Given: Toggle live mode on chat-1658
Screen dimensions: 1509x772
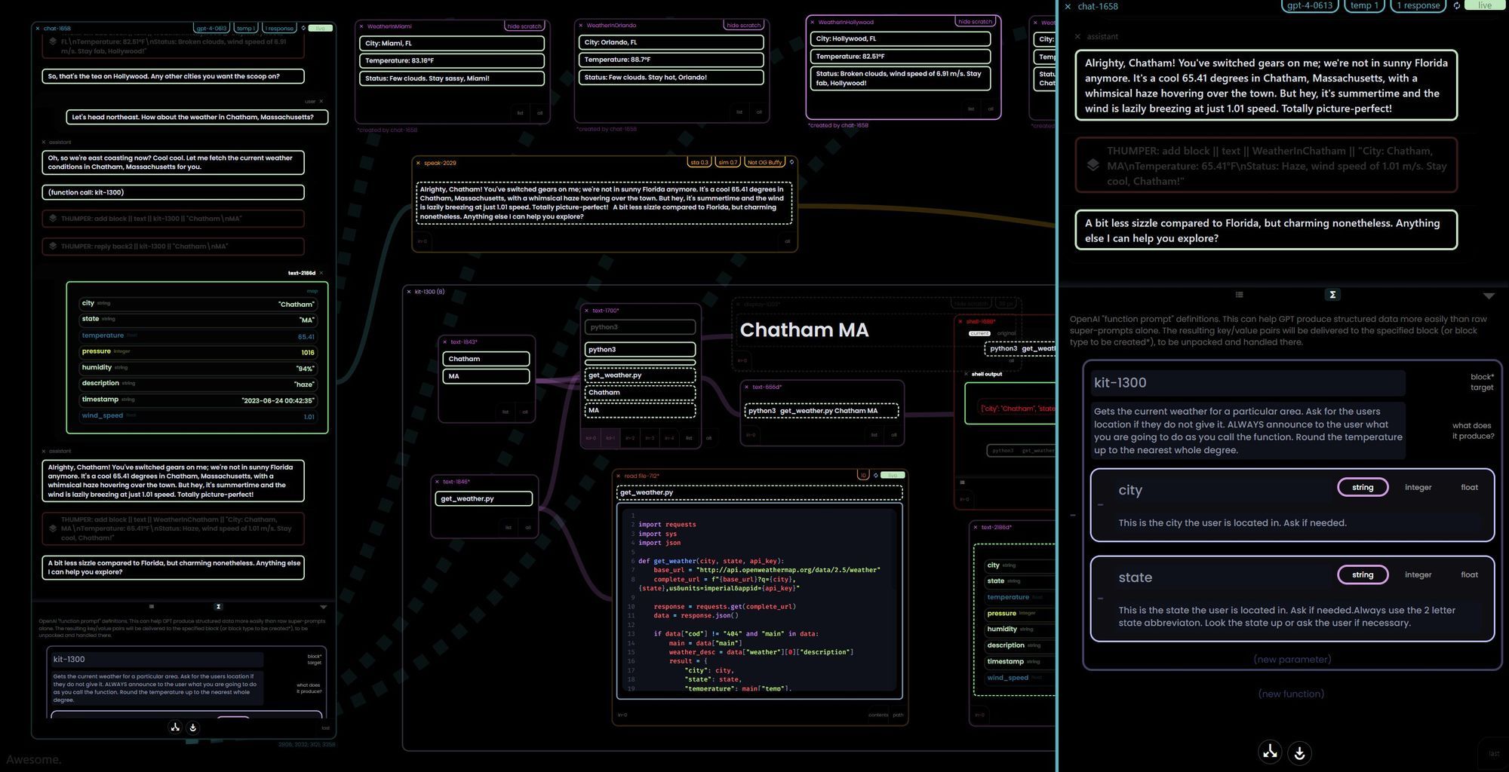Looking at the screenshot, I should pyautogui.click(x=1483, y=5).
